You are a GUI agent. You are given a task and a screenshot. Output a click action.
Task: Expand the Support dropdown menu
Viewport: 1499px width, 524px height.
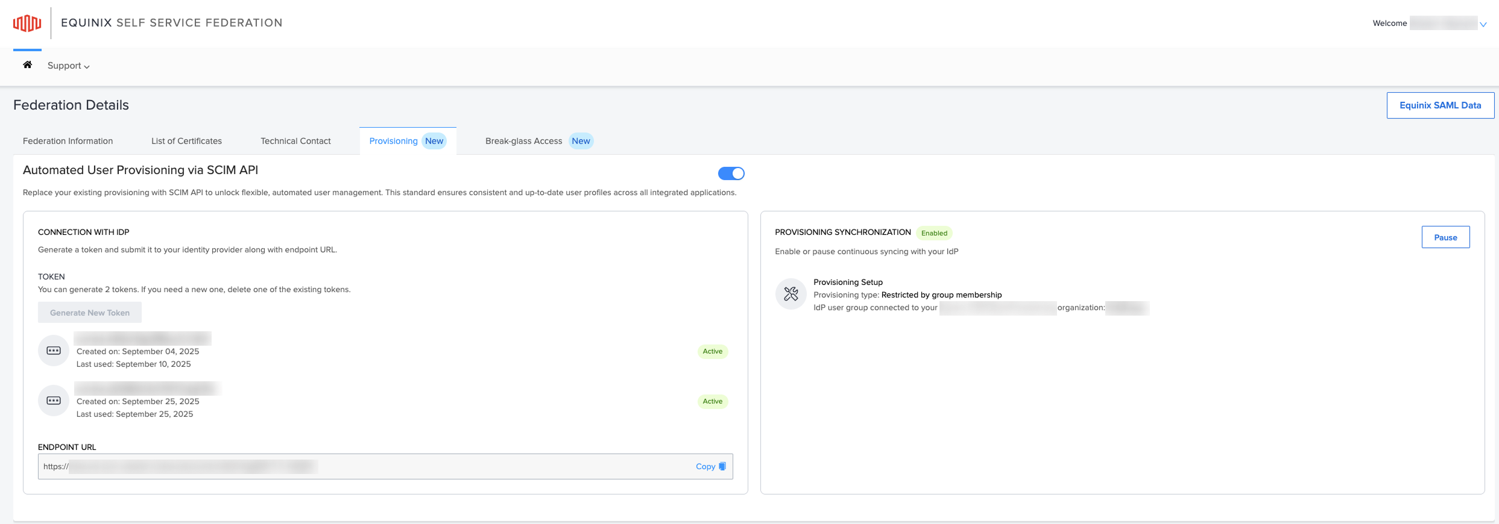[68, 66]
